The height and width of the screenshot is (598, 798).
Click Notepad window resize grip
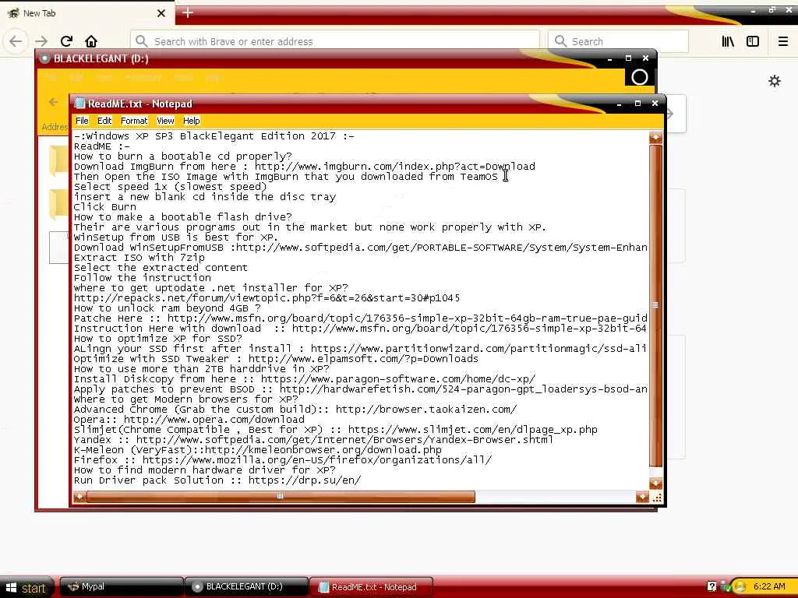pos(656,498)
